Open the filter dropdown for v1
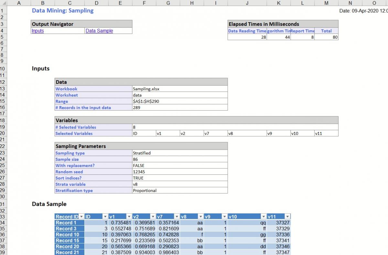The width and height of the screenshot is (388, 255). pos(129,216)
